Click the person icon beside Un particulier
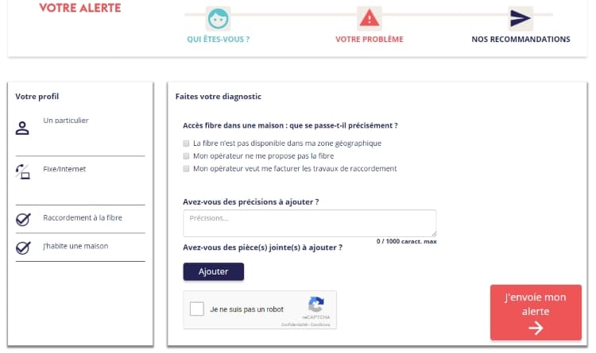 click(x=22, y=129)
